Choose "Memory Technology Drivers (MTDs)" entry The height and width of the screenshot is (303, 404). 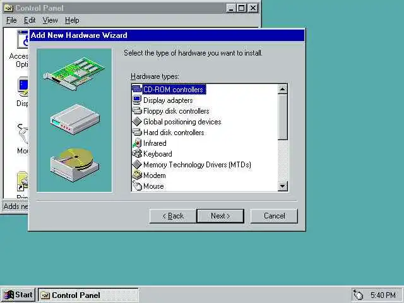[x=197, y=165]
